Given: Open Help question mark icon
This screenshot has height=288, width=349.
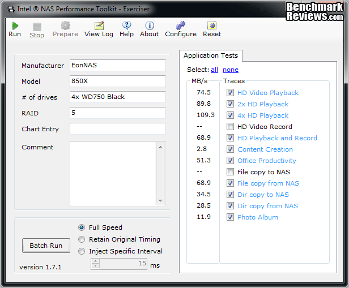Looking at the screenshot, I should tap(127, 25).
